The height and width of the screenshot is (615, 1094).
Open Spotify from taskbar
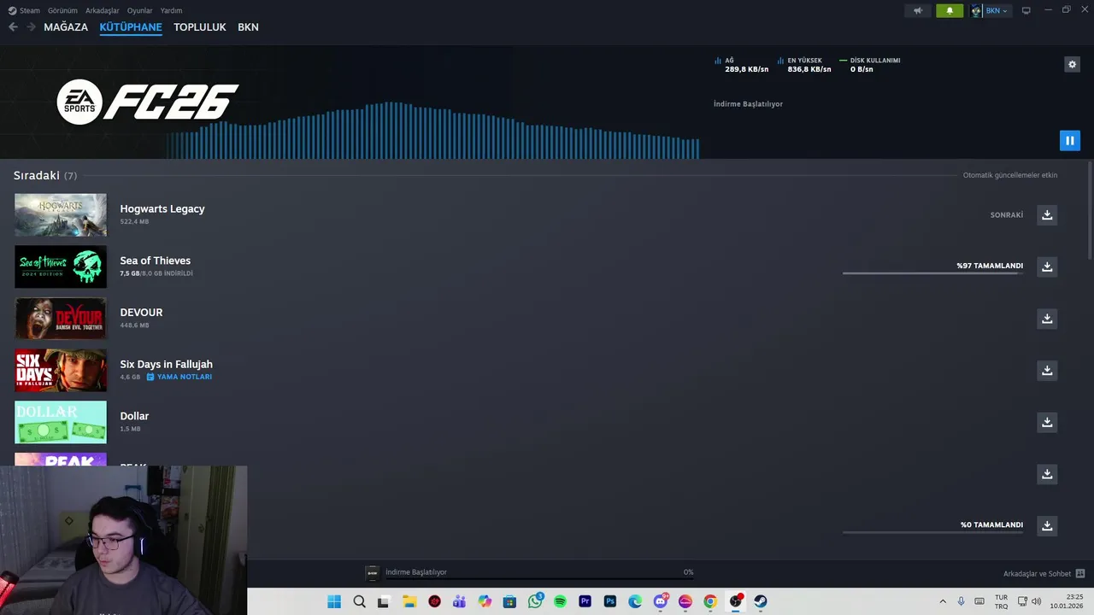click(560, 601)
